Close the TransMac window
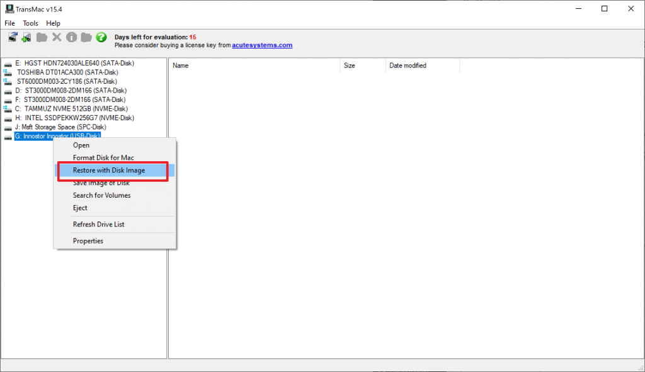The image size is (645, 372). click(x=631, y=9)
